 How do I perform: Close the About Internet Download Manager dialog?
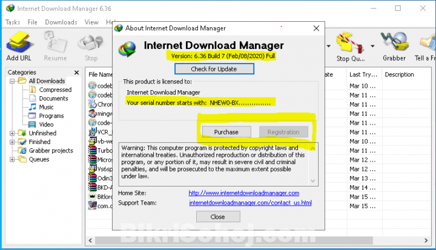[x=316, y=28]
